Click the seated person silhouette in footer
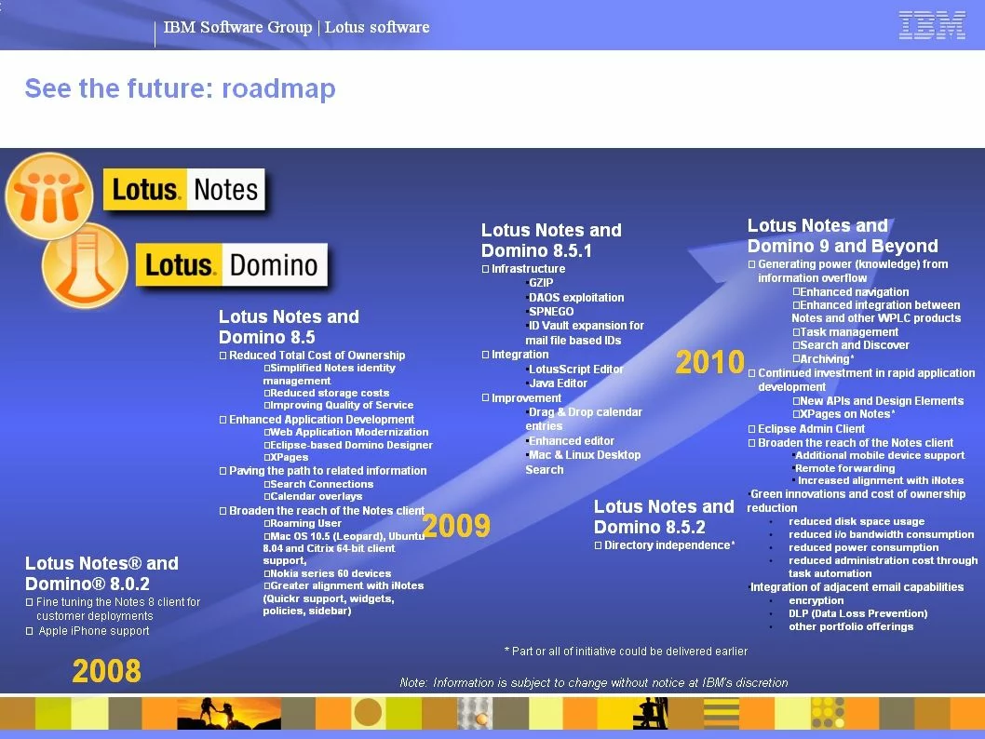Viewport: 985px width, 739px height. (x=650, y=713)
